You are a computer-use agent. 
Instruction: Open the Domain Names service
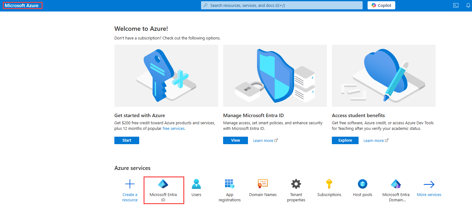coord(263,186)
